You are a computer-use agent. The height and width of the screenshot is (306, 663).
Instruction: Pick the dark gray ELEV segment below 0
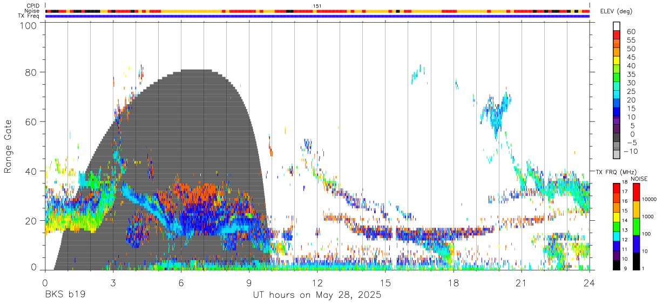tap(617, 138)
